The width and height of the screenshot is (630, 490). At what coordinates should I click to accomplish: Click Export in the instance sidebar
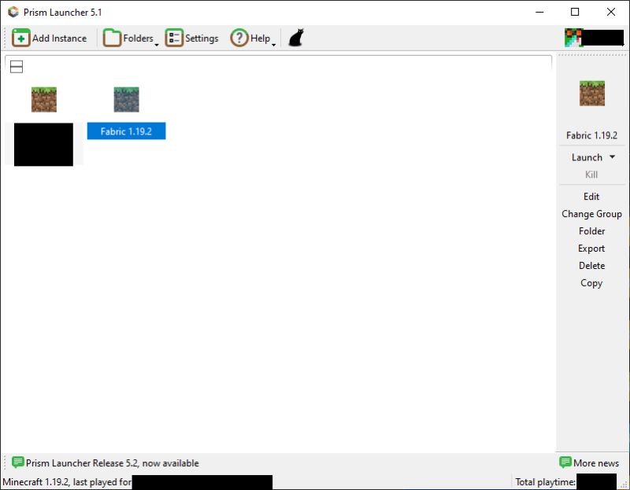pos(593,249)
